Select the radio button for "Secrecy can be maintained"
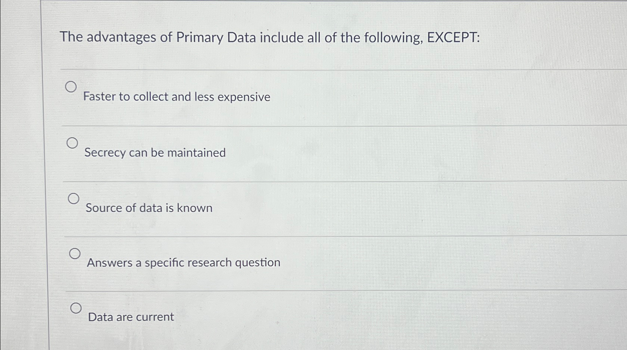 pyautogui.click(x=73, y=143)
